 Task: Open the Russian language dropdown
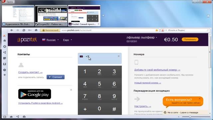pos(50,40)
